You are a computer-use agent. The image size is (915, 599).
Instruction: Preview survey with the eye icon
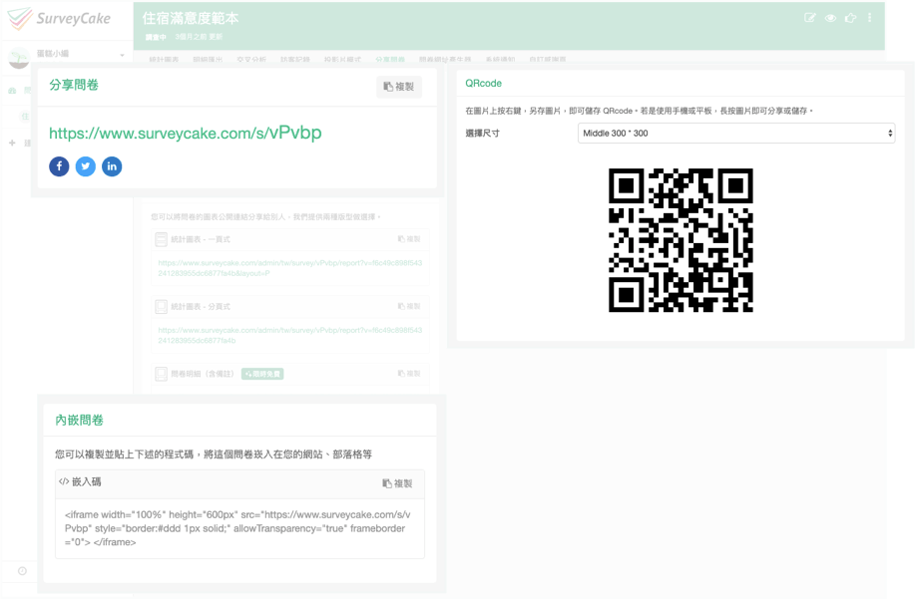tap(830, 18)
